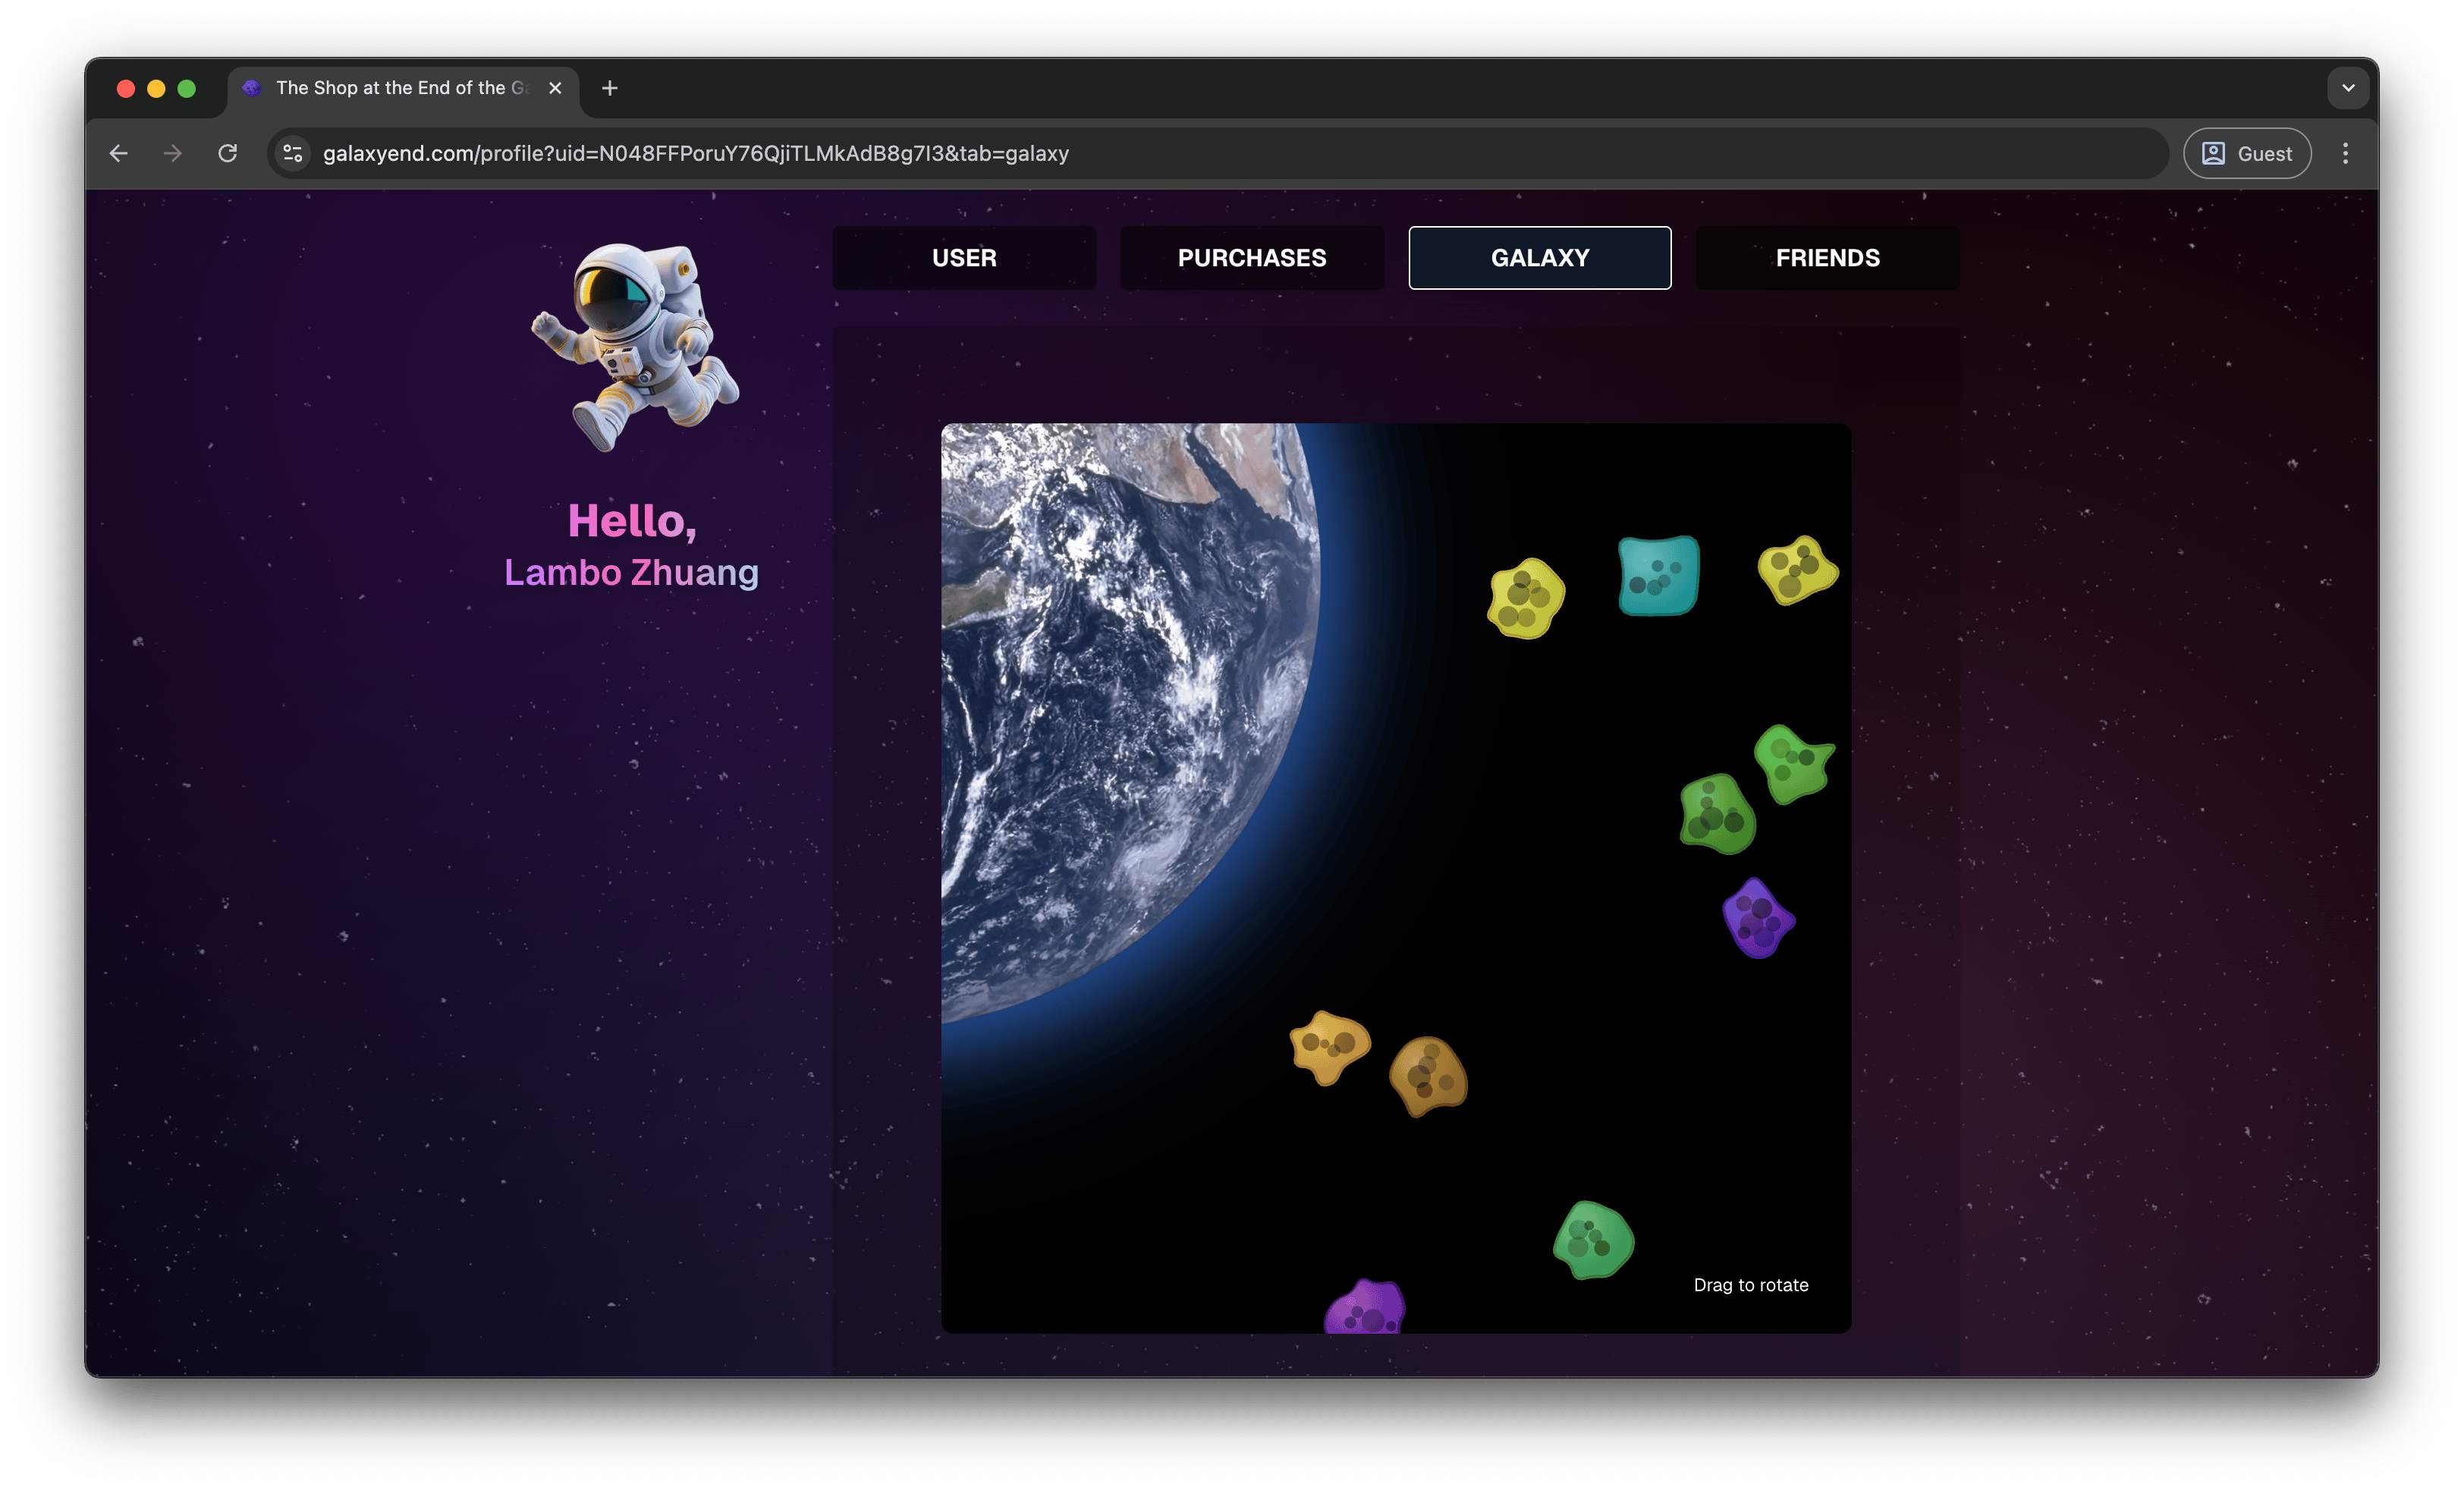
Task: Close the Shop at the End tab
Action: tap(555, 88)
